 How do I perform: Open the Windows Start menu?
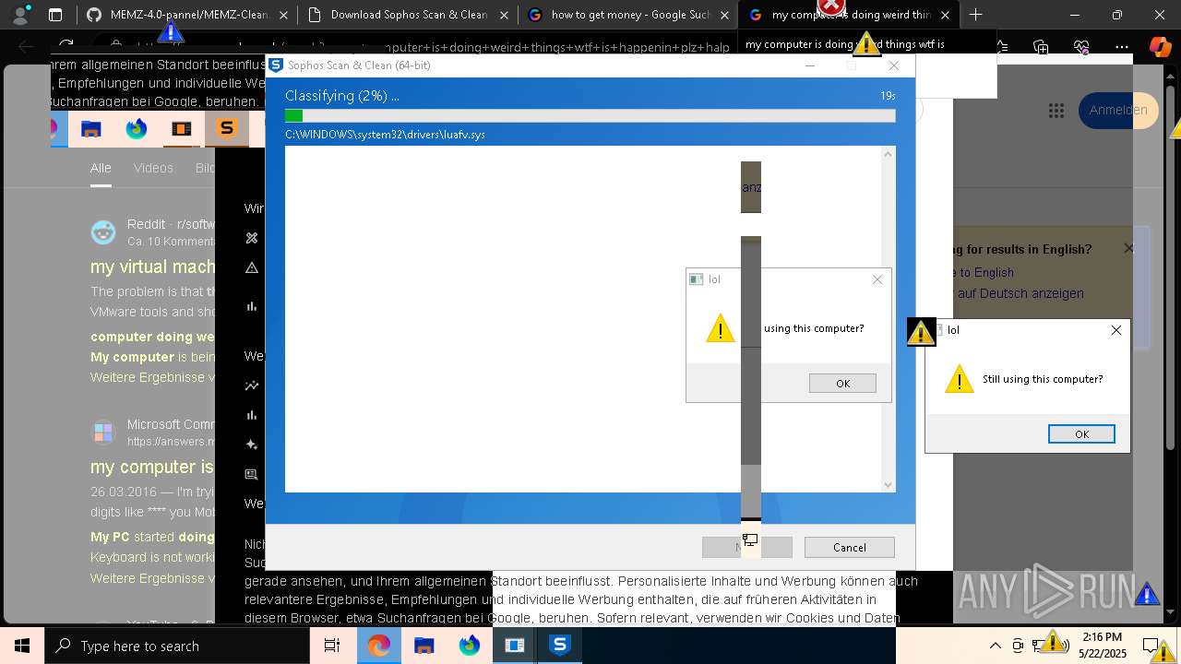pyautogui.click(x=22, y=646)
